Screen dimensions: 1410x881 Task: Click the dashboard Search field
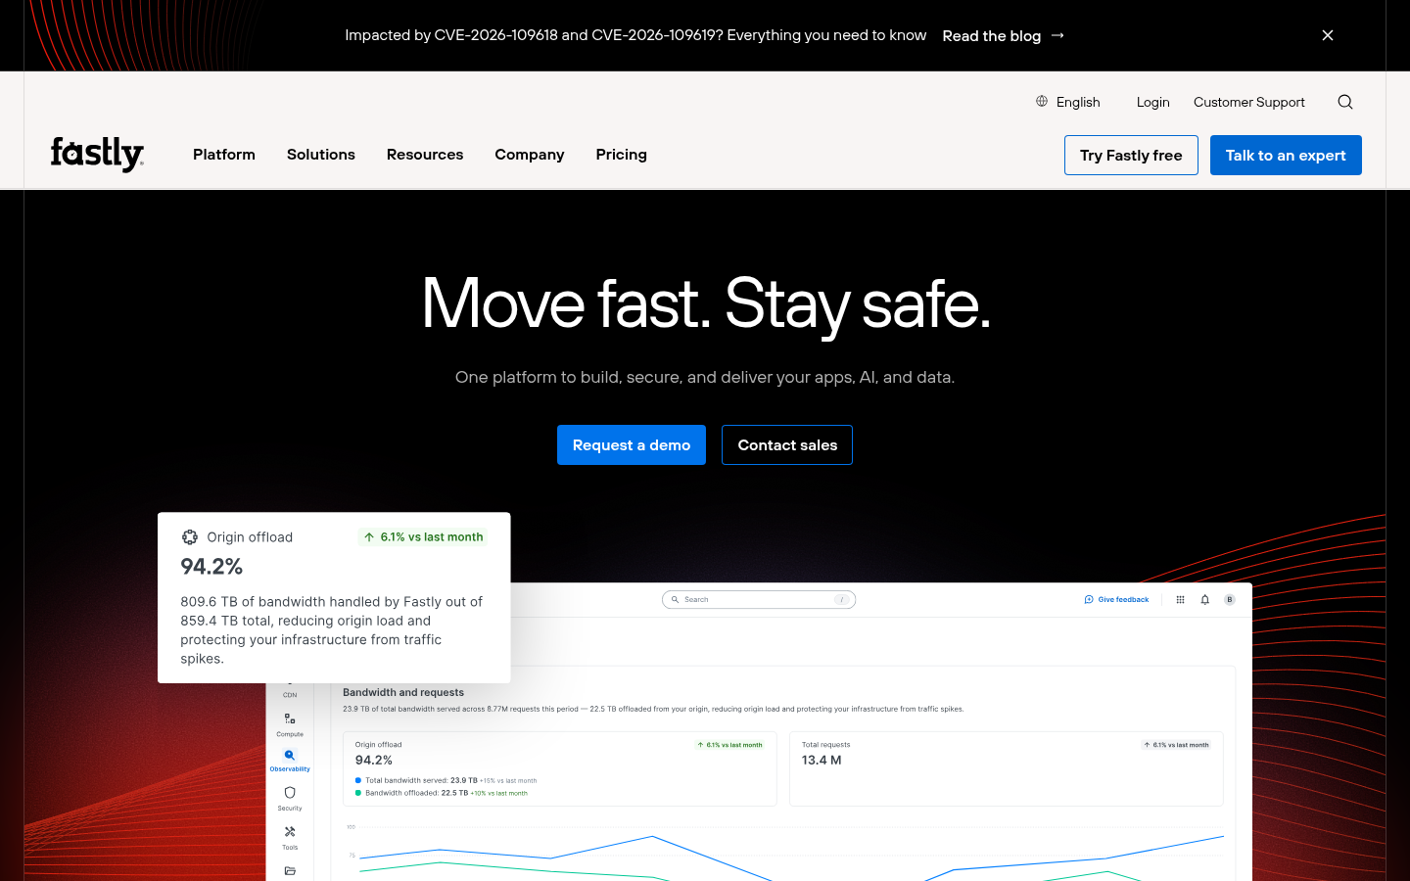click(x=759, y=600)
